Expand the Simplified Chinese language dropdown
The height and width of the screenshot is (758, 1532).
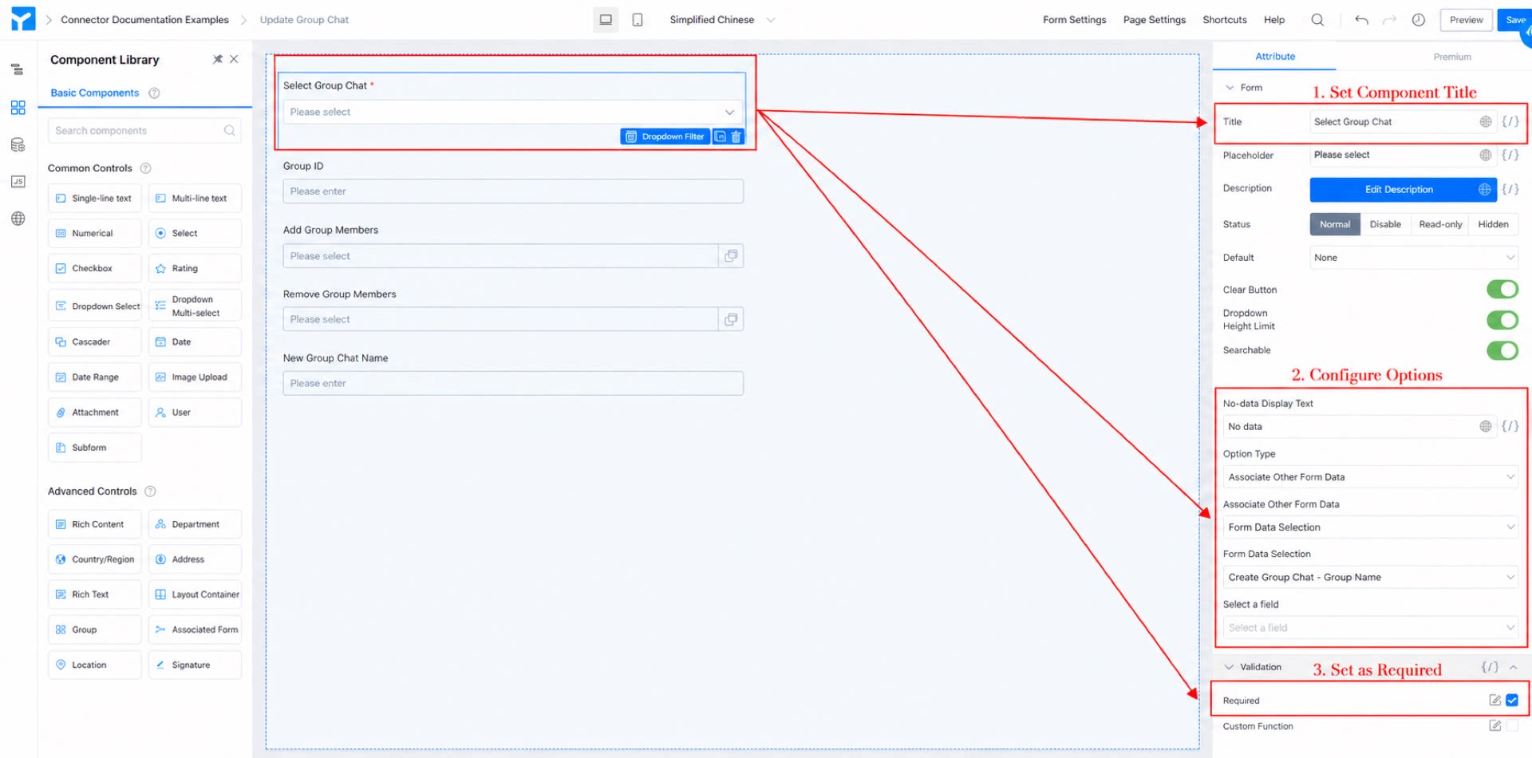(721, 20)
